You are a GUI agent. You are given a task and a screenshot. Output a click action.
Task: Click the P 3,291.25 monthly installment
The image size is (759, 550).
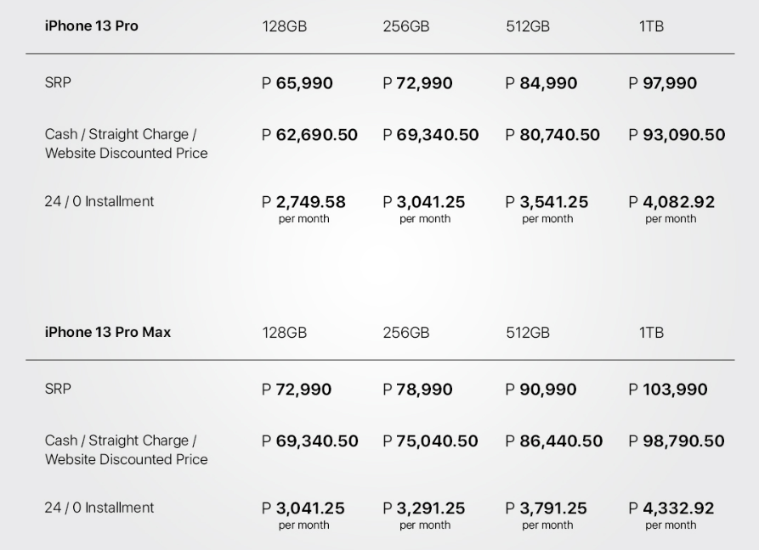(424, 508)
